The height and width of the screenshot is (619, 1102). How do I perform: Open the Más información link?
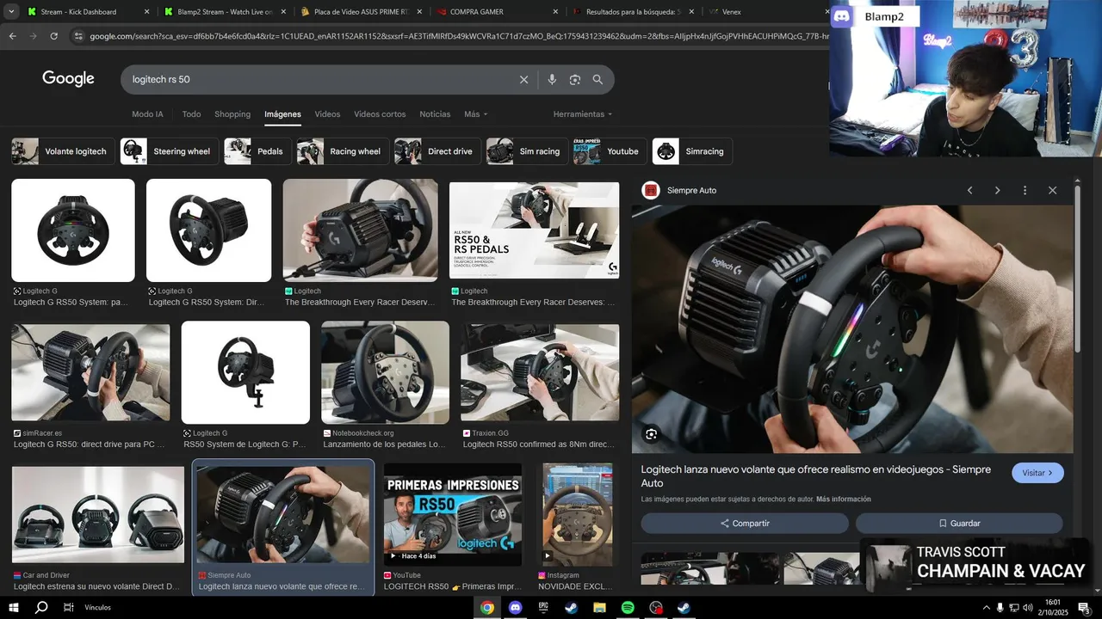[844, 499]
